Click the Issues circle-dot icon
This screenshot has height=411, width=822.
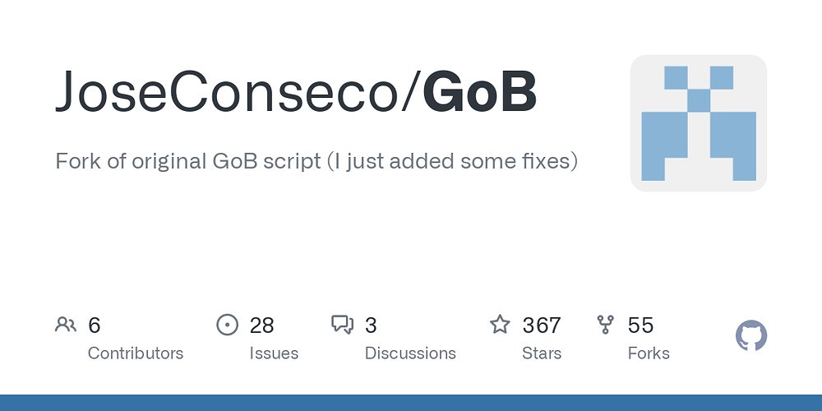click(x=227, y=325)
